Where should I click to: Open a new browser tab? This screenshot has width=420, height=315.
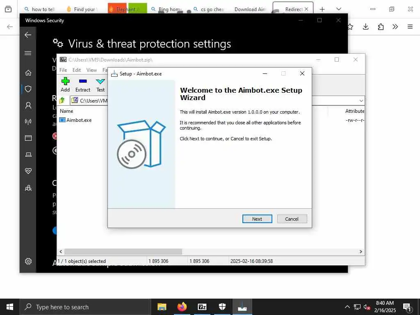[x=322, y=9]
